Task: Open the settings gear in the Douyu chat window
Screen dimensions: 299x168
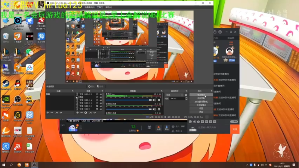Action: point(220,32)
